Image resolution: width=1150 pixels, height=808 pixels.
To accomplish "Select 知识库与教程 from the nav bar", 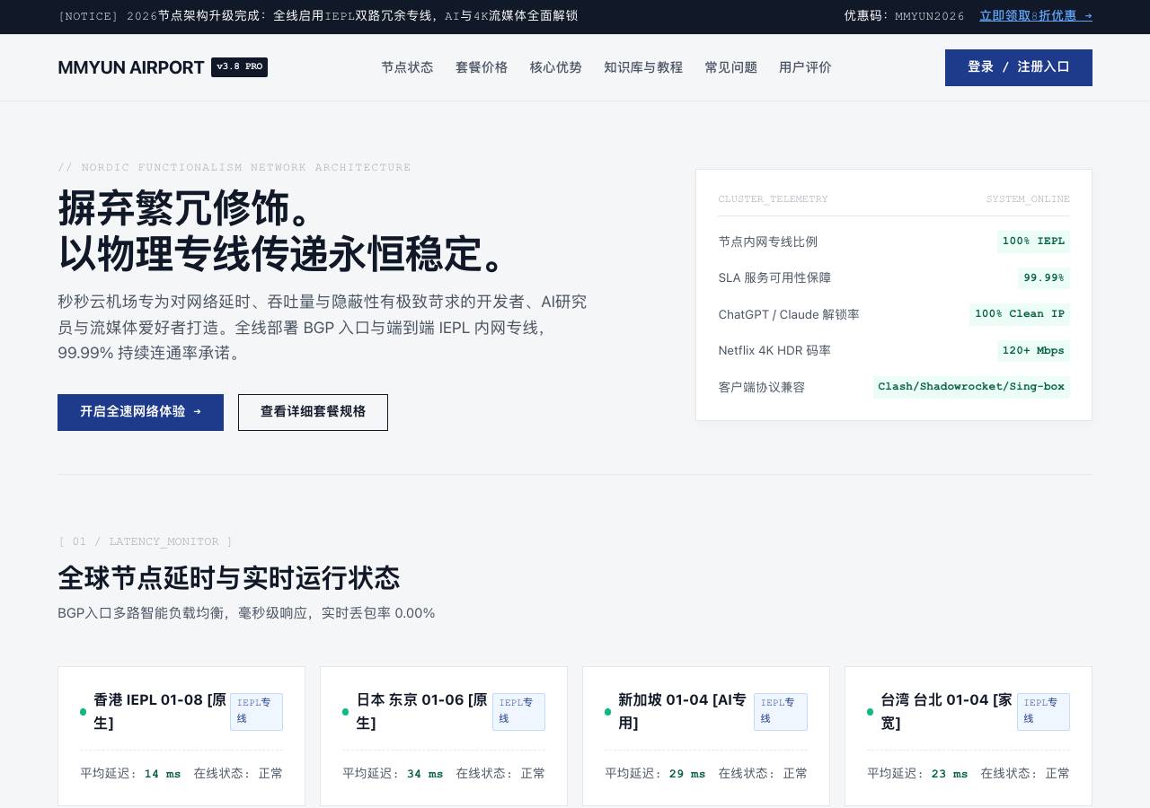I will click(x=643, y=67).
